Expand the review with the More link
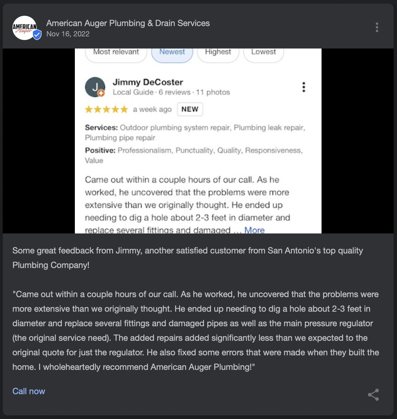Image resolution: width=397 pixels, height=419 pixels. pos(255,230)
